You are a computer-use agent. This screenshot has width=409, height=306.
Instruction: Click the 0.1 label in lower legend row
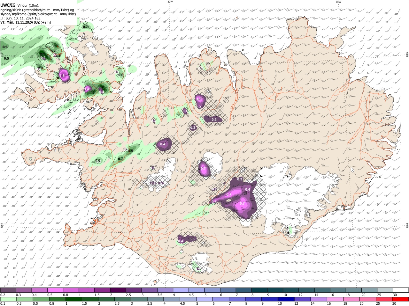(3, 303)
